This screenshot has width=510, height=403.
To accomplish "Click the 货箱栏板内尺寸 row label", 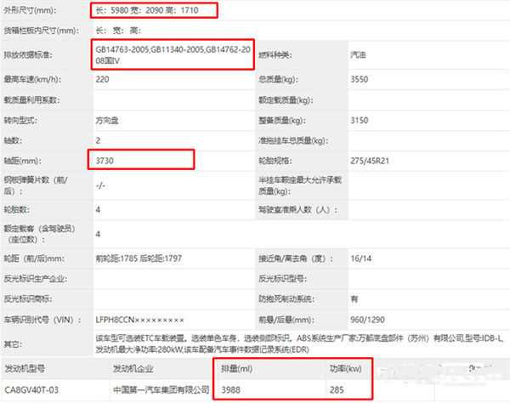I will tap(40, 30).
